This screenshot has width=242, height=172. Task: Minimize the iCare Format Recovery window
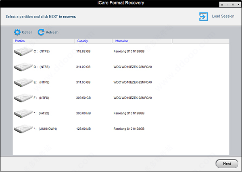tap(227, 4)
